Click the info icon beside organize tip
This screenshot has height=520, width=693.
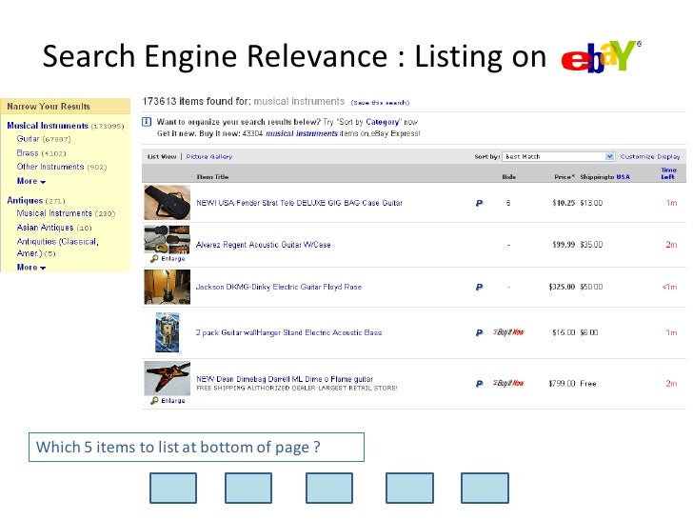pos(147,122)
